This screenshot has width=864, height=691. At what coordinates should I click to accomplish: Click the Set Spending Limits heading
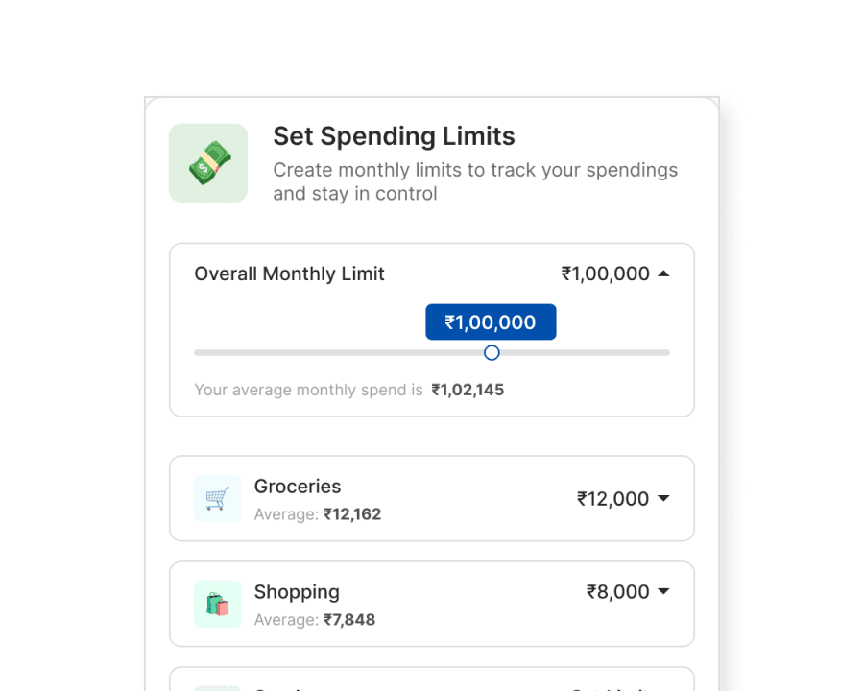pyautogui.click(x=394, y=136)
